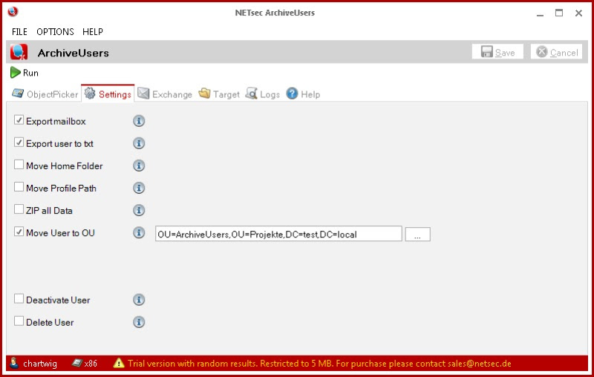Check the ZIP all Data box
Image resolution: width=594 pixels, height=377 pixels.
pos(19,209)
